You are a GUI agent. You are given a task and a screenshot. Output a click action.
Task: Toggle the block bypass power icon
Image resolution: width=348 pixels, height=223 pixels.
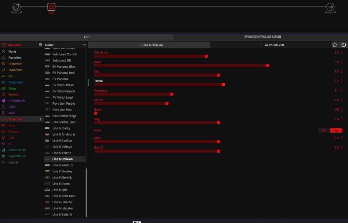click(x=344, y=45)
